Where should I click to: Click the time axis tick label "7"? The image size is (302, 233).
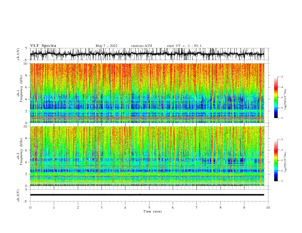click(197, 207)
